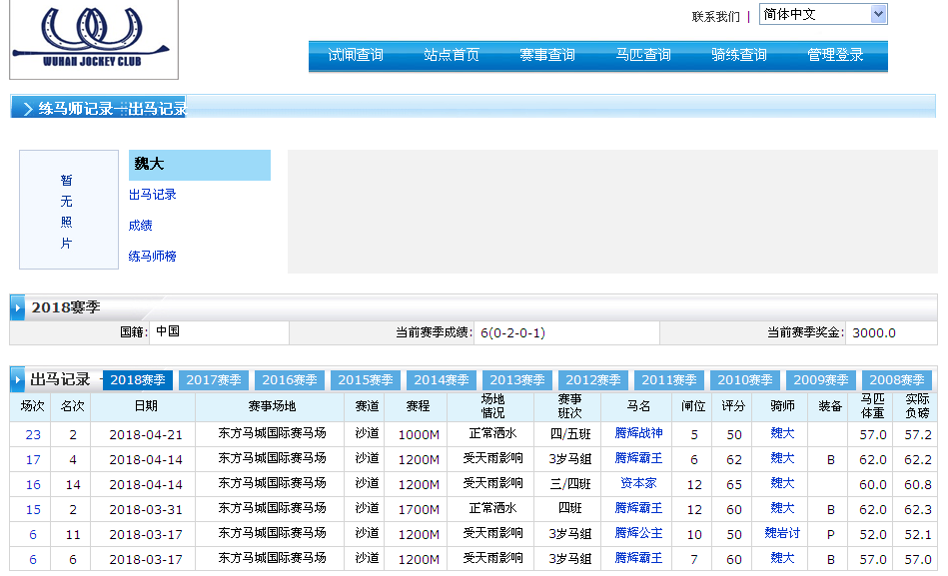Open the 马匹查询 navigation menu
948x576 pixels.
643,55
